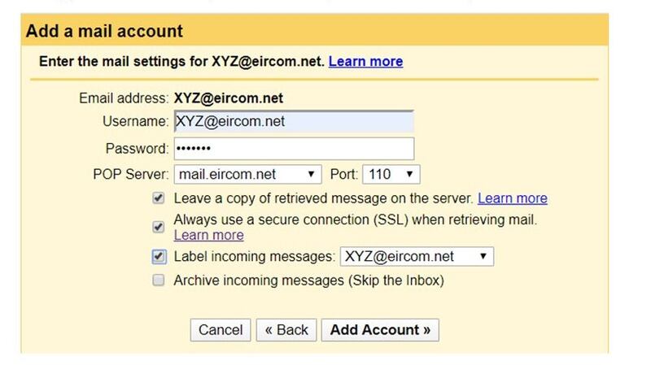Expand the Port number dropdown
The width and height of the screenshot is (651, 365).
(x=391, y=174)
